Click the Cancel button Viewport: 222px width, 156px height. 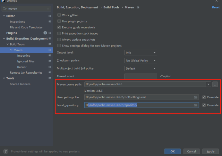192,151
